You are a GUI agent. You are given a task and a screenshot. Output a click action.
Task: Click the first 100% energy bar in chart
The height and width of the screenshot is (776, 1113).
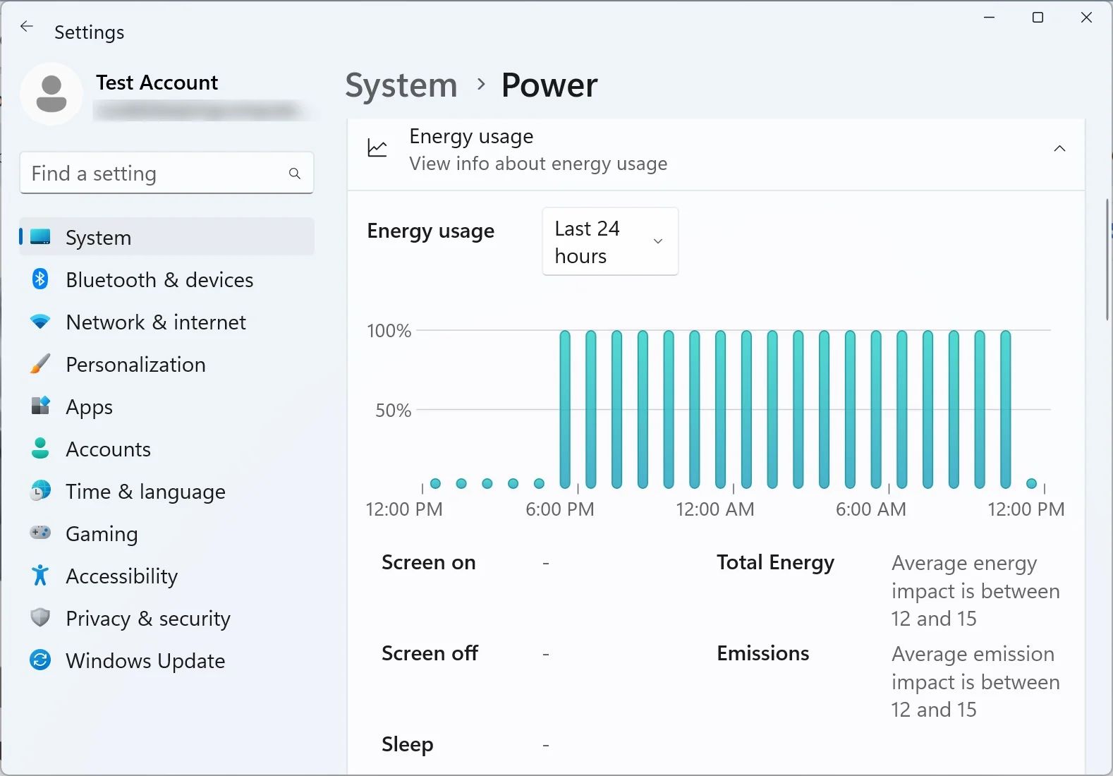pos(565,409)
